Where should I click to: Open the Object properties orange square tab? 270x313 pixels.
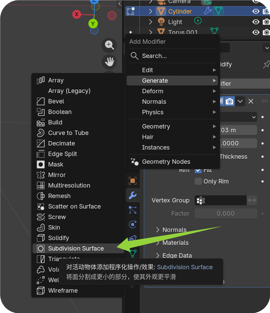click(133, 181)
